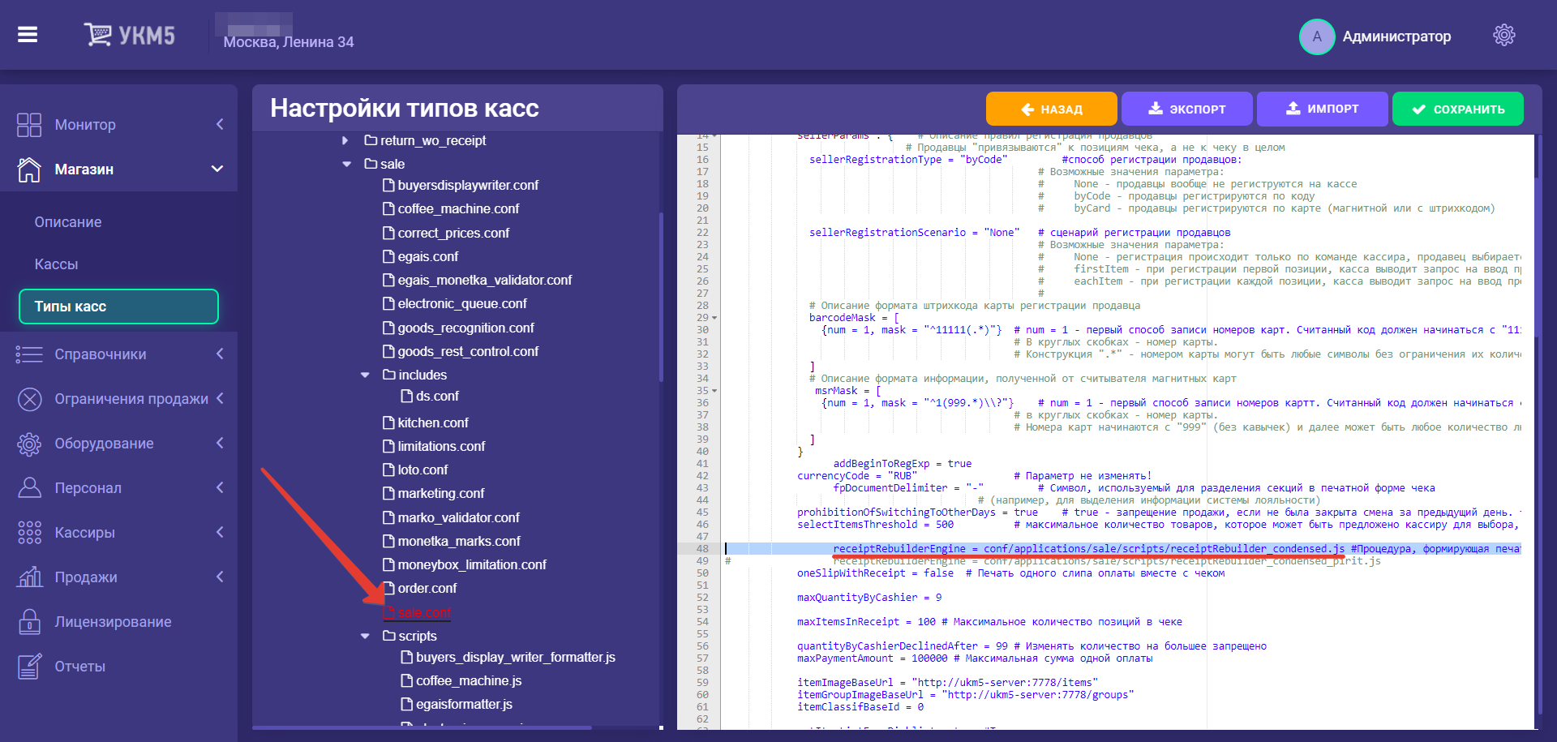Open Персонал menu item
Image resolution: width=1557 pixels, height=742 pixels.
tap(88, 488)
